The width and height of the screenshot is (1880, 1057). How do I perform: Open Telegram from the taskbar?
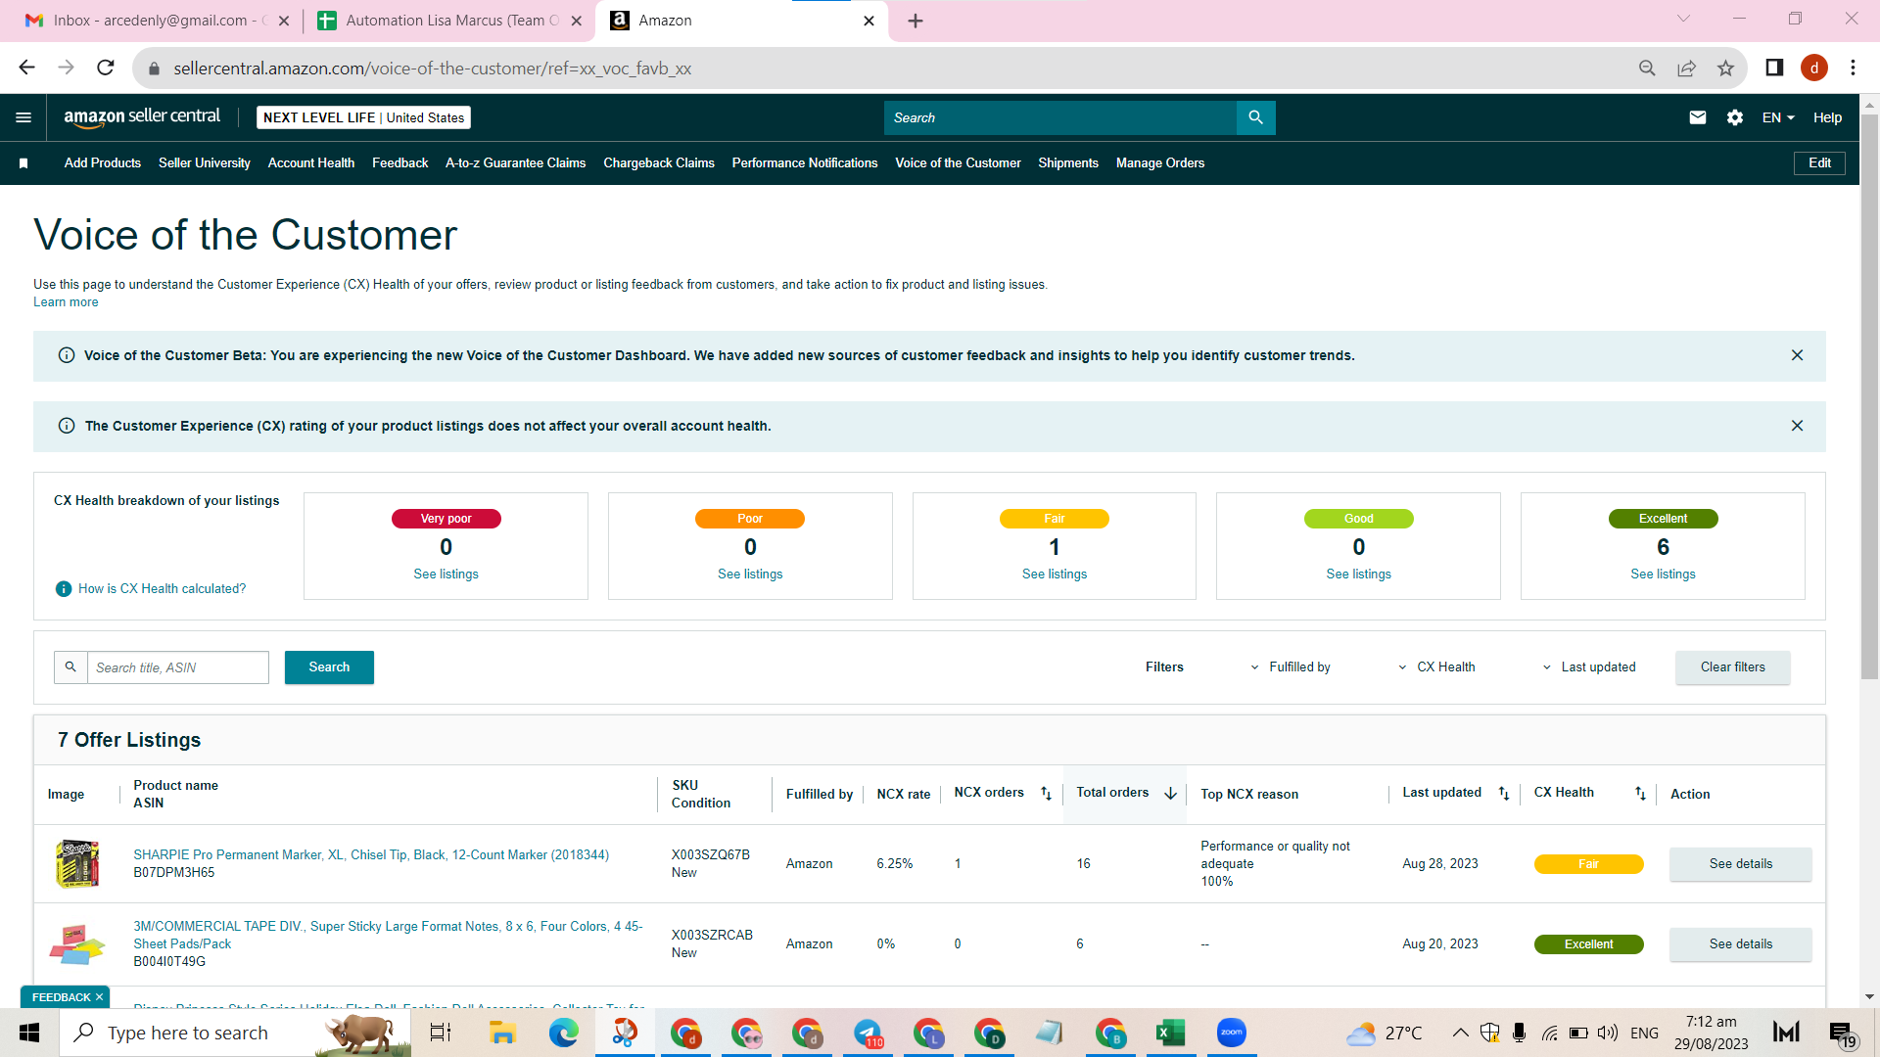coord(869,1033)
